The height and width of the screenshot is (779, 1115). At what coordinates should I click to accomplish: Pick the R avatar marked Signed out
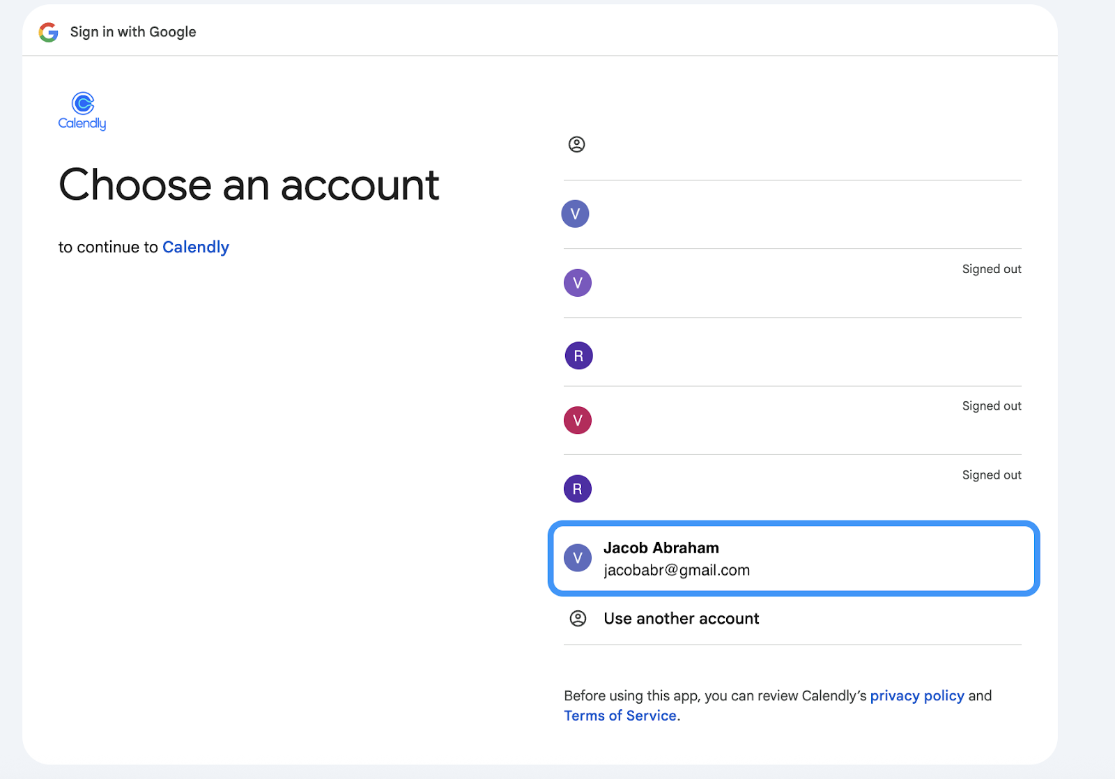pos(577,488)
